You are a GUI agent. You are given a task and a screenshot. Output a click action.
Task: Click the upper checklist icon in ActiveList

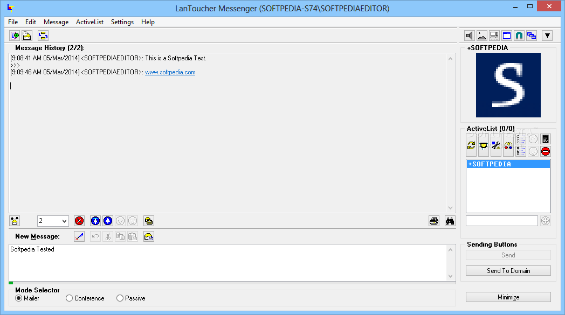[521, 139]
